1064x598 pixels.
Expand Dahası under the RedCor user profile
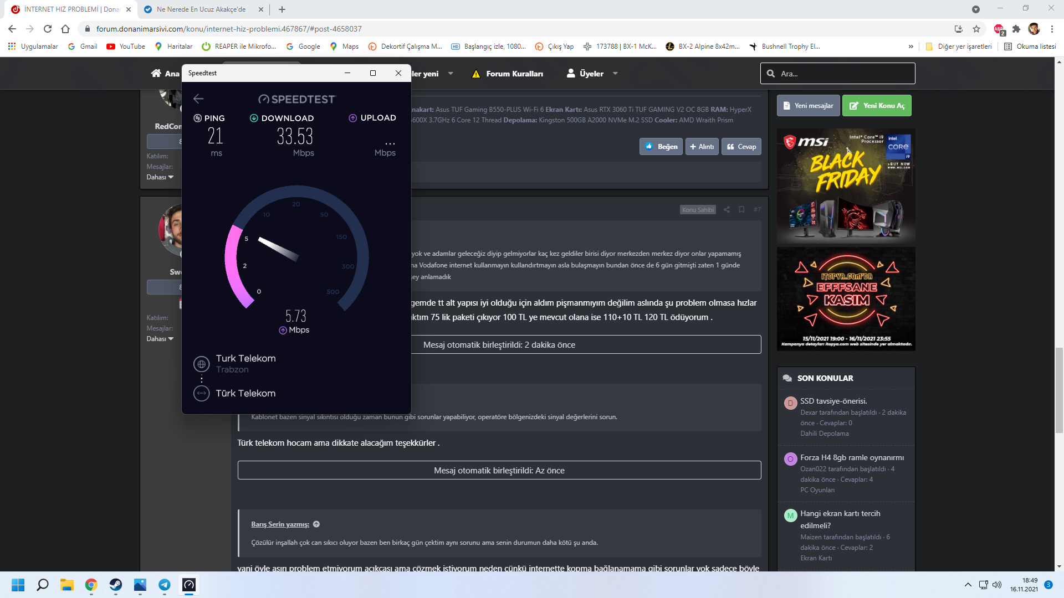[160, 177]
